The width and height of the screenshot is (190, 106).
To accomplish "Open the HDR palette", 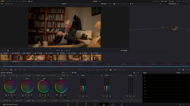I will point(15,70).
